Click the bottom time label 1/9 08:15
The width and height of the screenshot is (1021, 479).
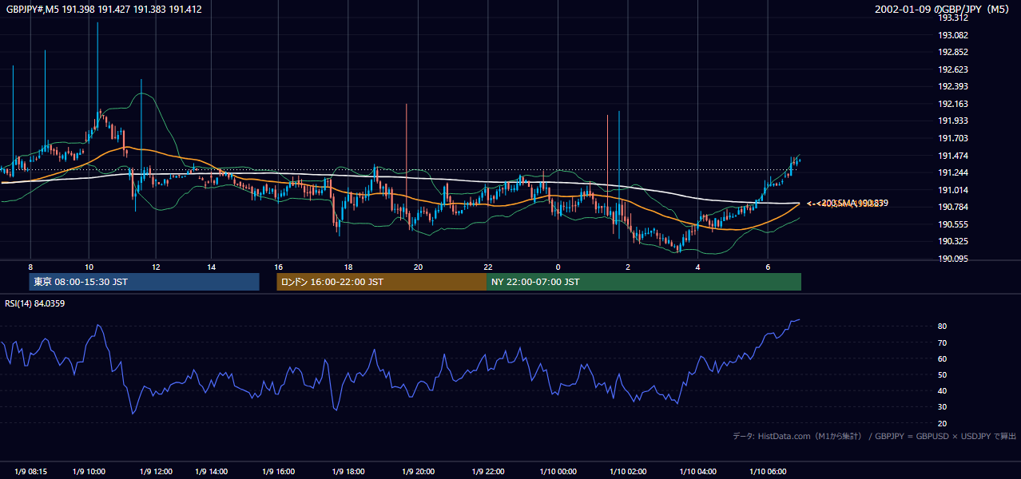[x=30, y=472]
